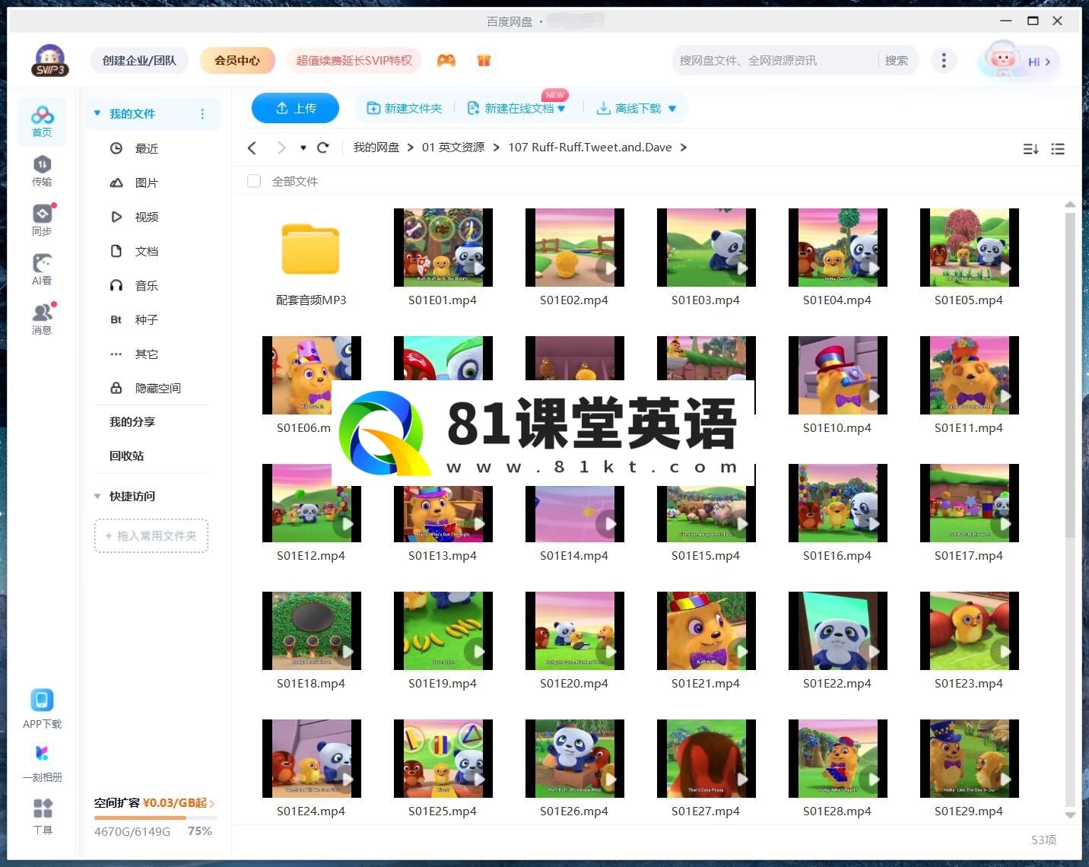Open 其它 other category
Viewport: 1089px width, 867px height.
147,354
